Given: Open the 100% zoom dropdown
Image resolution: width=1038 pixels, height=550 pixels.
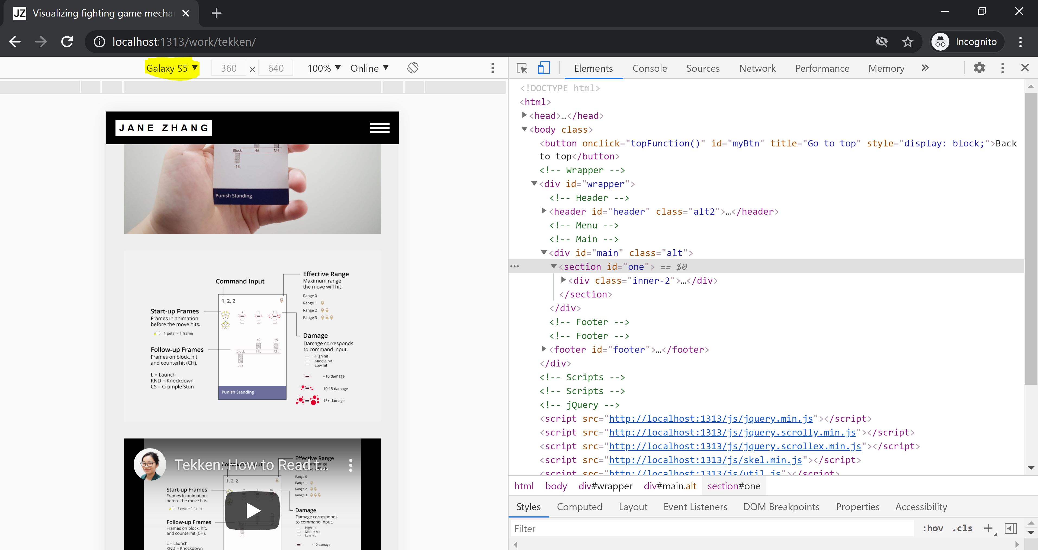Looking at the screenshot, I should [x=324, y=68].
